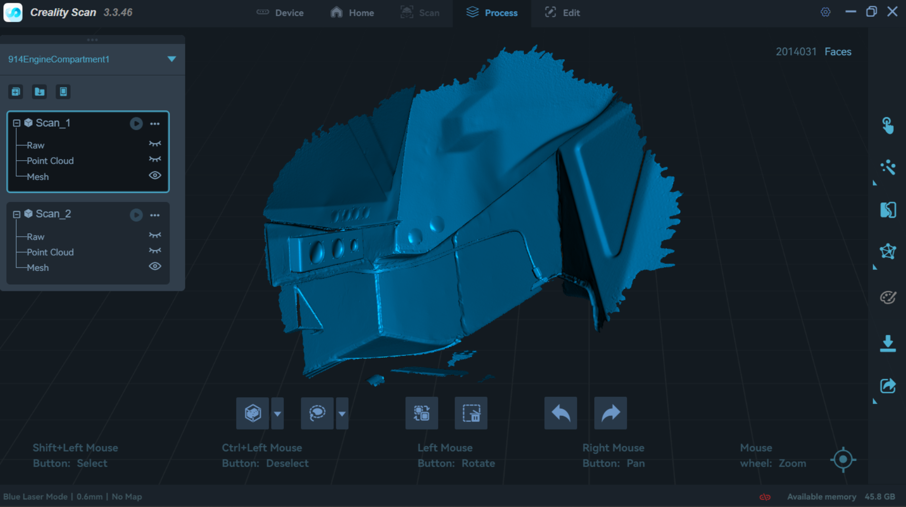Open the lasso tool dropdown arrow
This screenshot has height=507, width=906.
tap(342, 413)
